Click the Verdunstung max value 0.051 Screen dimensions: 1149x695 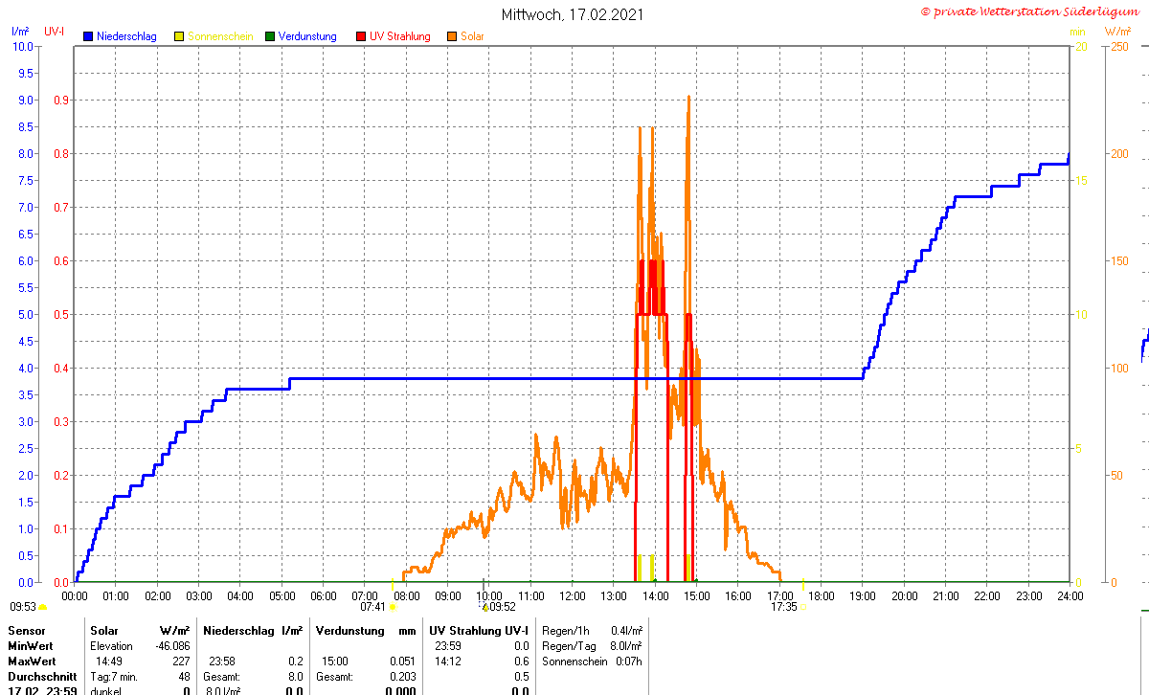coord(403,661)
